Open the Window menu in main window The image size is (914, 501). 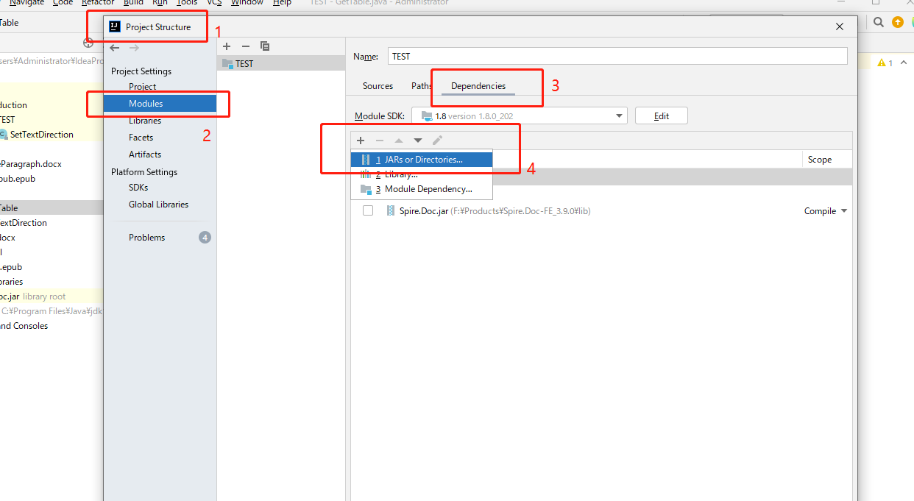(x=247, y=3)
